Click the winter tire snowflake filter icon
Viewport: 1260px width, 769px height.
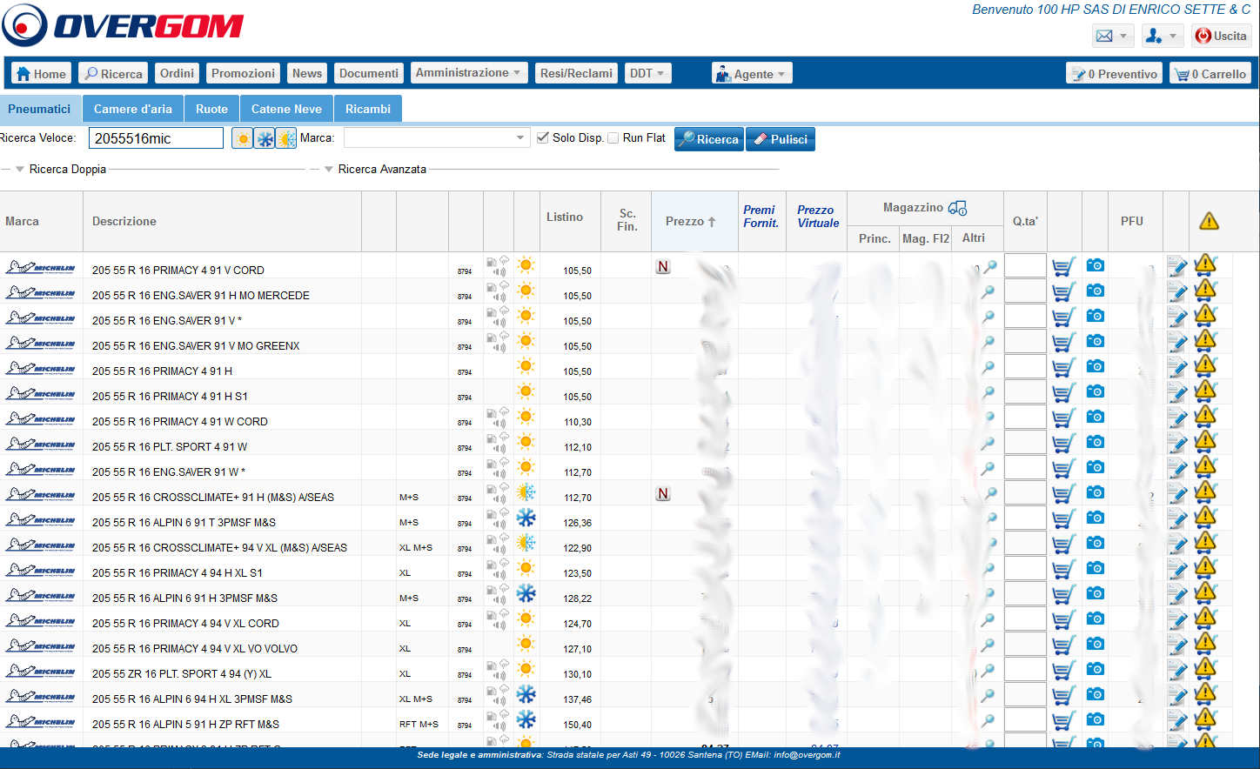(265, 138)
